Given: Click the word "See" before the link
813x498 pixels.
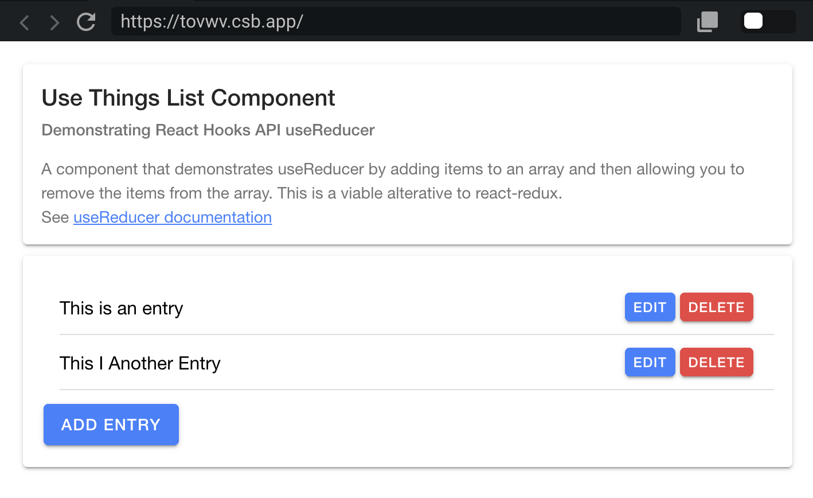Looking at the screenshot, I should pos(55,217).
